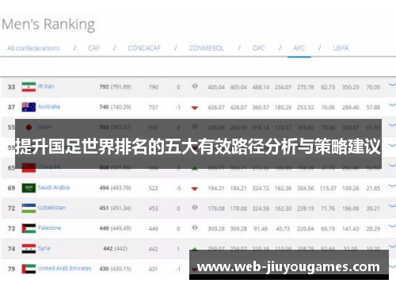Expand the Syria row details chevron

coord(392,247)
